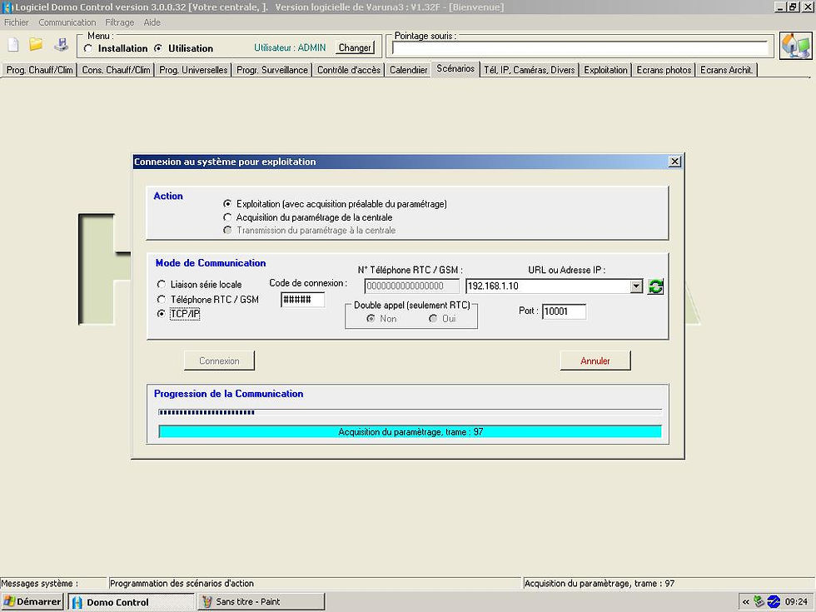
Task: Open Tél, IP, Caméras, Divers tab
Action: coord(530,70)
